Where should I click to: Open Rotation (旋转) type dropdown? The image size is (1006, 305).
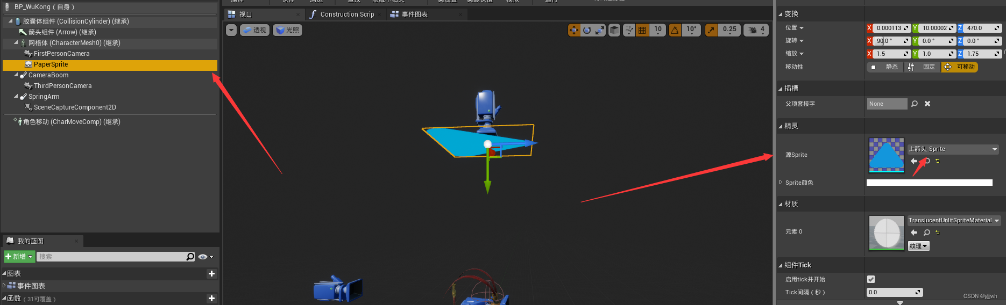(795, 41)
